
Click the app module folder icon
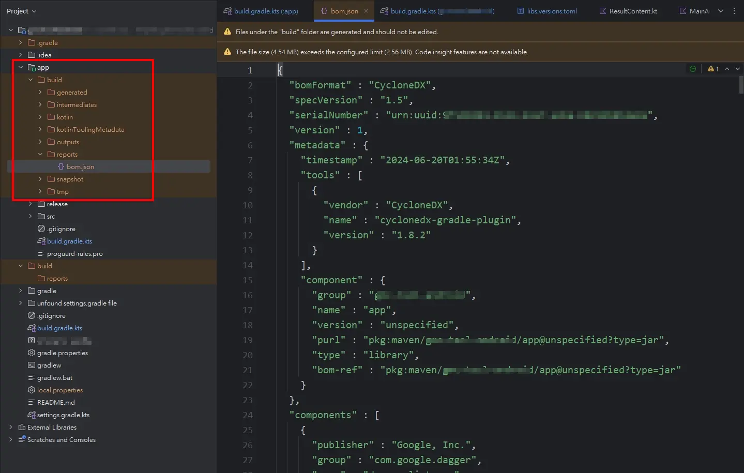pos(32,67)
